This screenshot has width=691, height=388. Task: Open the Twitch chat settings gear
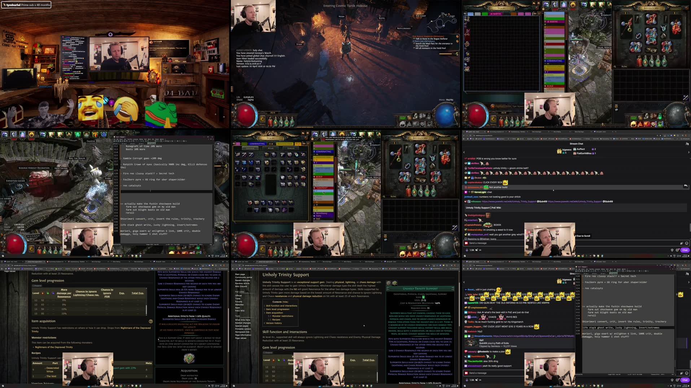point(678,250)
